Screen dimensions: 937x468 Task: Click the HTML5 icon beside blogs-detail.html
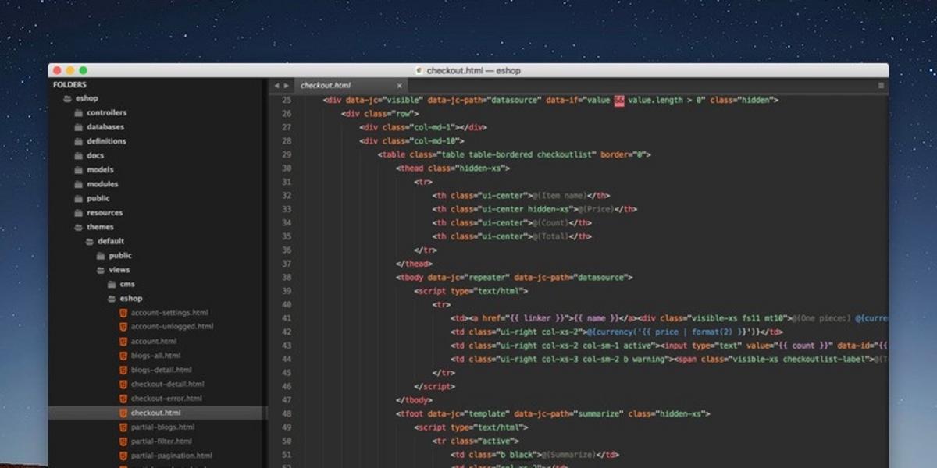(x=123, y=370)
